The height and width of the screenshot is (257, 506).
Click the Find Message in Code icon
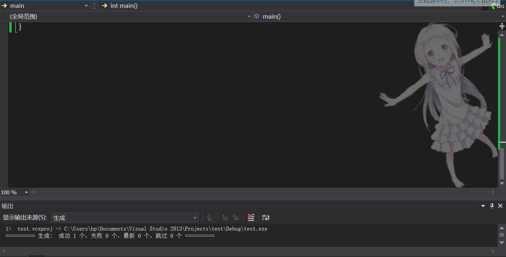tap(210, 217)
